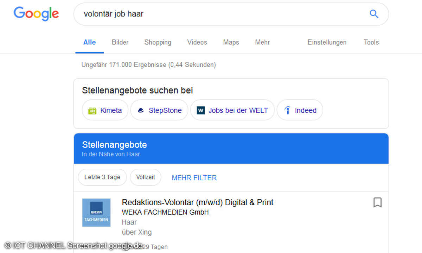Click the Google logo
The image size is (422, 253).
[36, 14]
